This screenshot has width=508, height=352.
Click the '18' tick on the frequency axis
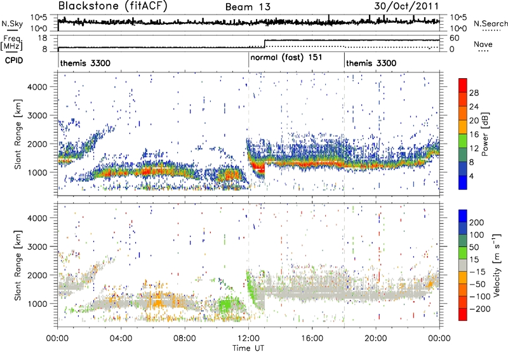(43, 38)
